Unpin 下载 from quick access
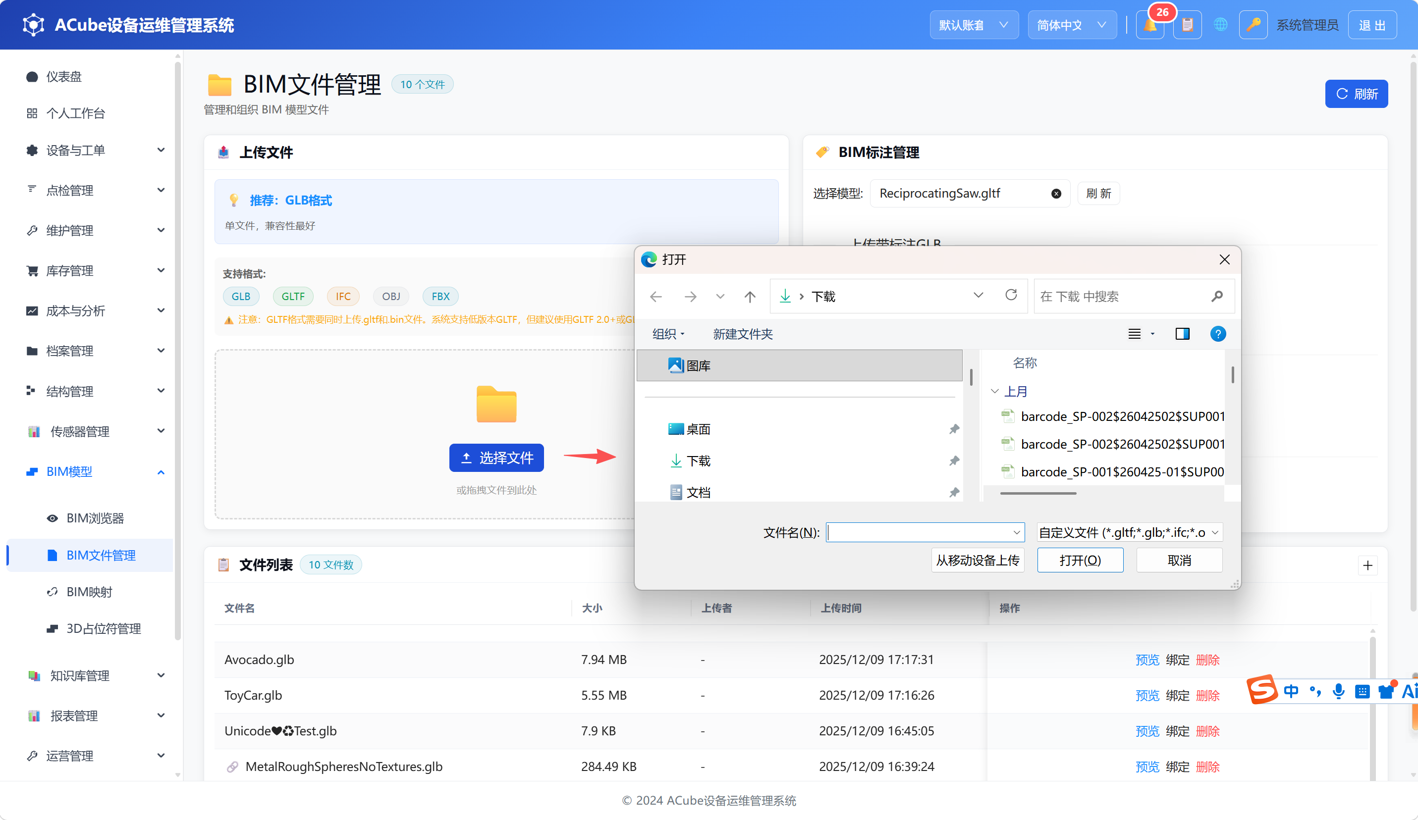 click(954, 461)
